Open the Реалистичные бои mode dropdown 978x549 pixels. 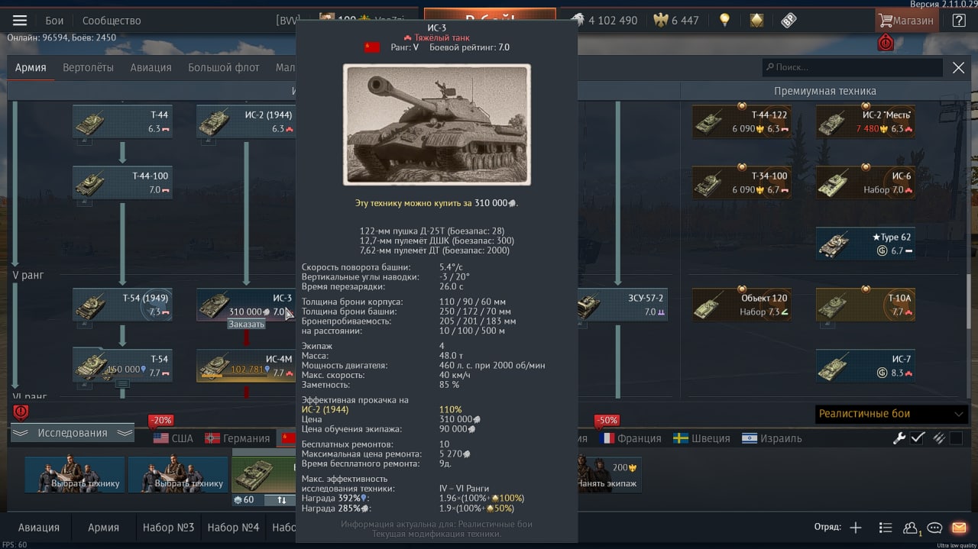892,414
